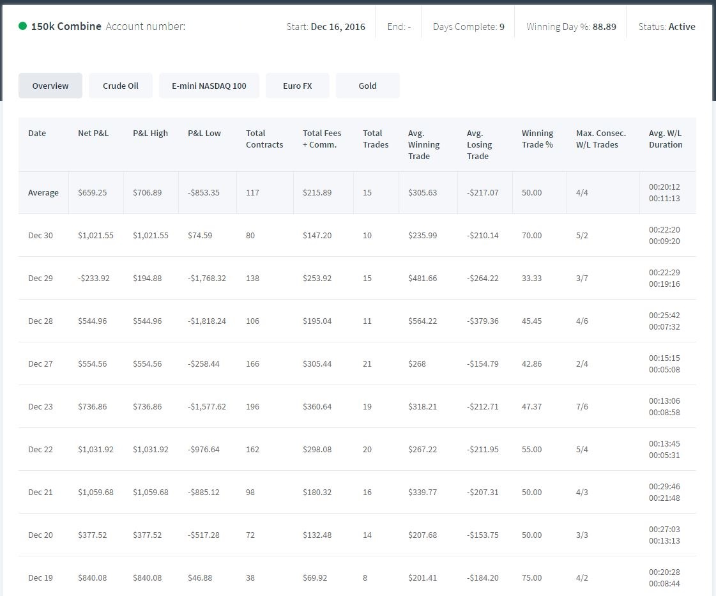Click Dec 28 P&L Low -$1,818.24
716x596 pixels.
pos(206,321)
